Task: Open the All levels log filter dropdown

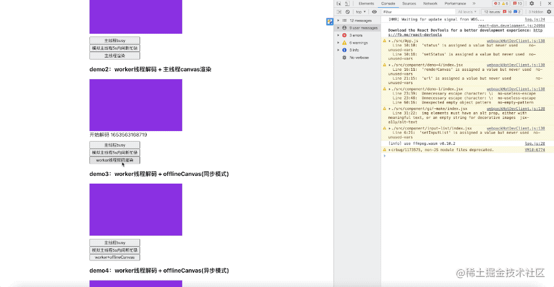Action: (467, 12)
